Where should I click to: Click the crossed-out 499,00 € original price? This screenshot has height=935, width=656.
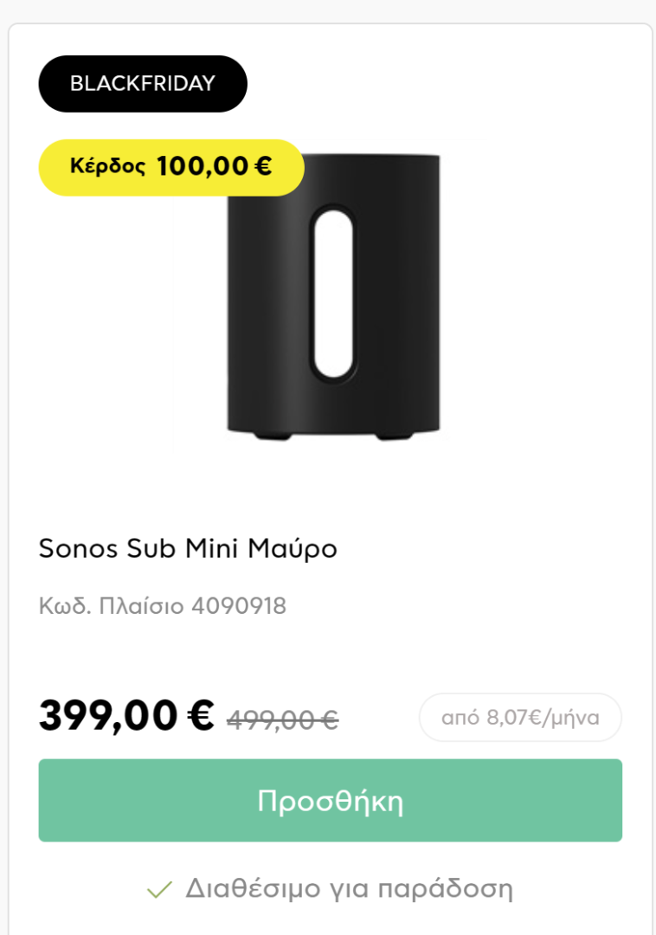[x=283, y=719]
